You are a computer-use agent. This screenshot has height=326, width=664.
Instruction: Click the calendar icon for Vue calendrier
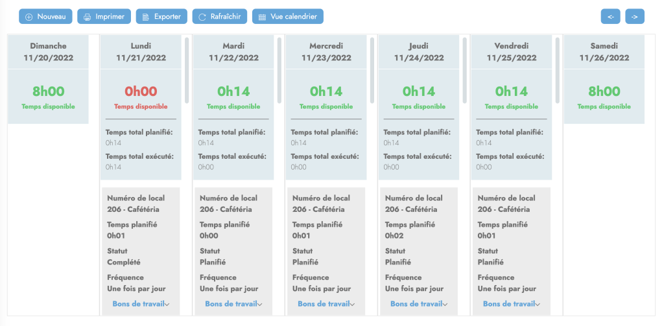pyautogui.click(x=262, y=17)
